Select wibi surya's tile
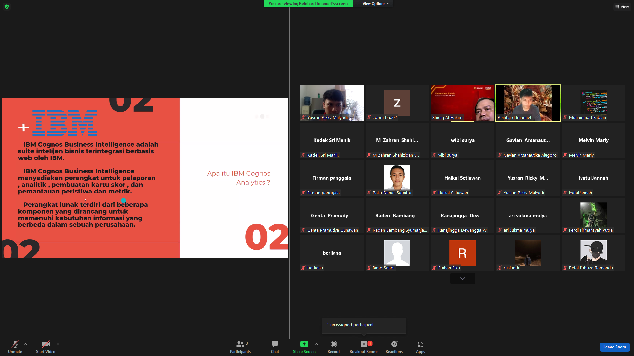This screenshot has height=356, width=634. [x=462, y=140]
